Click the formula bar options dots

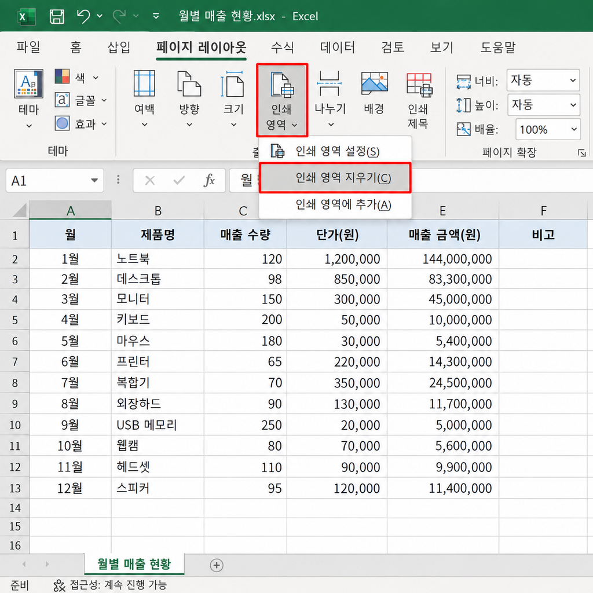point(118,180)
